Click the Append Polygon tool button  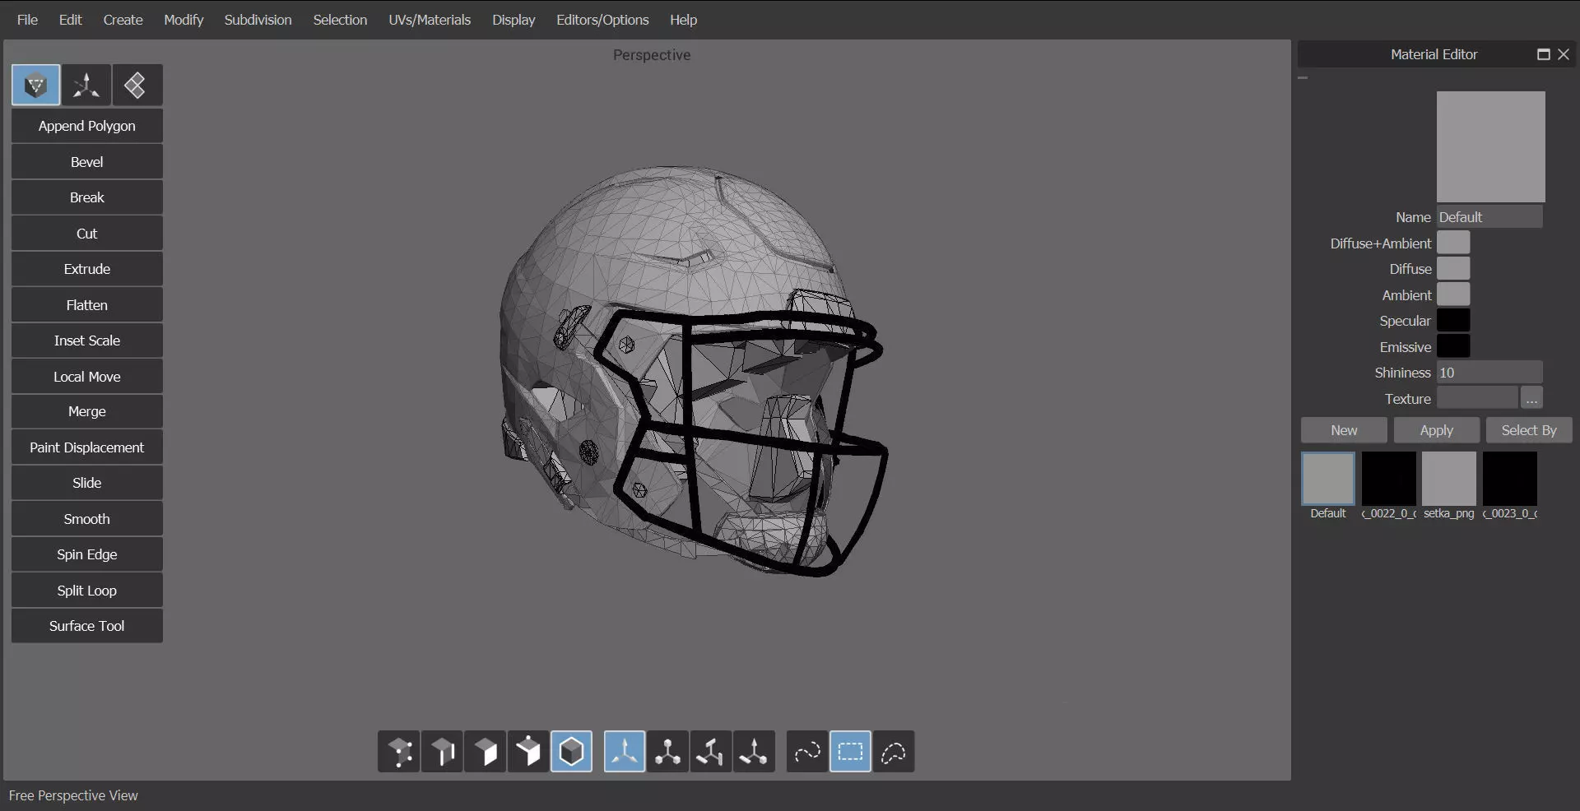pyautogui.click(x=87, y=126)
